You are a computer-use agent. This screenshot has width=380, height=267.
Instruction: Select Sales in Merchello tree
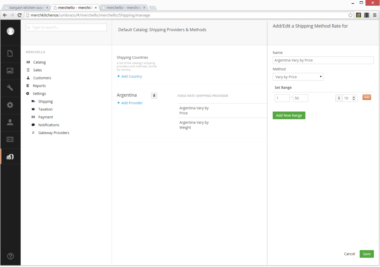click(38, 70)
